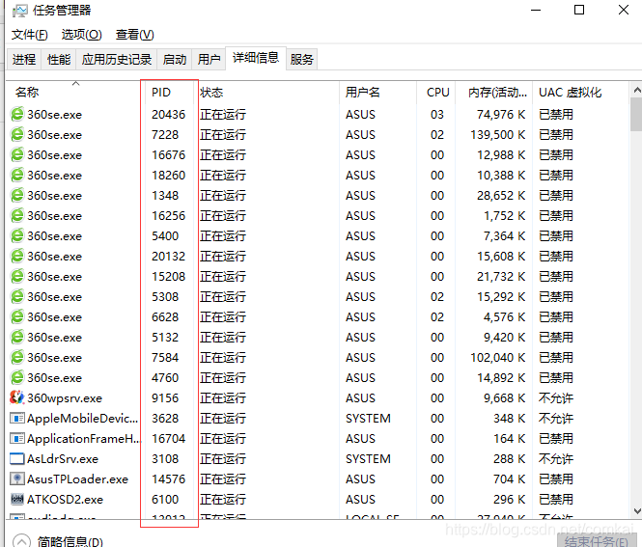This screenshot has height=547, width=642.
Task: Click the 360se.exe icon with PID 5308
Action: pos(17,296)
